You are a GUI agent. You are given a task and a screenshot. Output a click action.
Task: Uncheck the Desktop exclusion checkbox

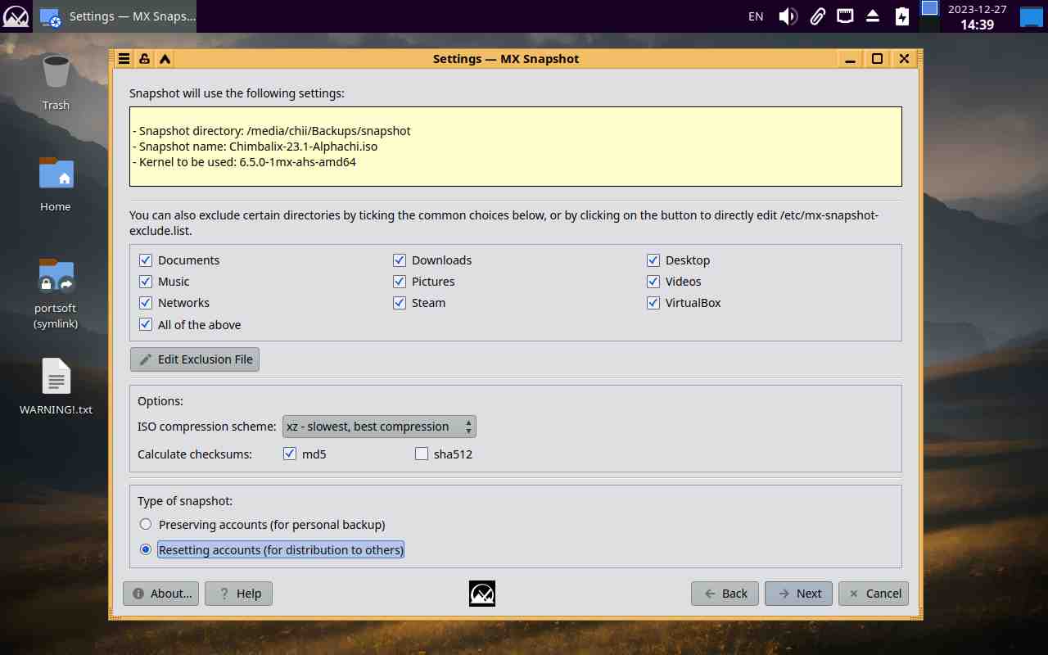point(653,260)
